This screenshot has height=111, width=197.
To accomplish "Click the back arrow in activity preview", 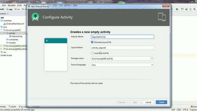I will 47,41.
